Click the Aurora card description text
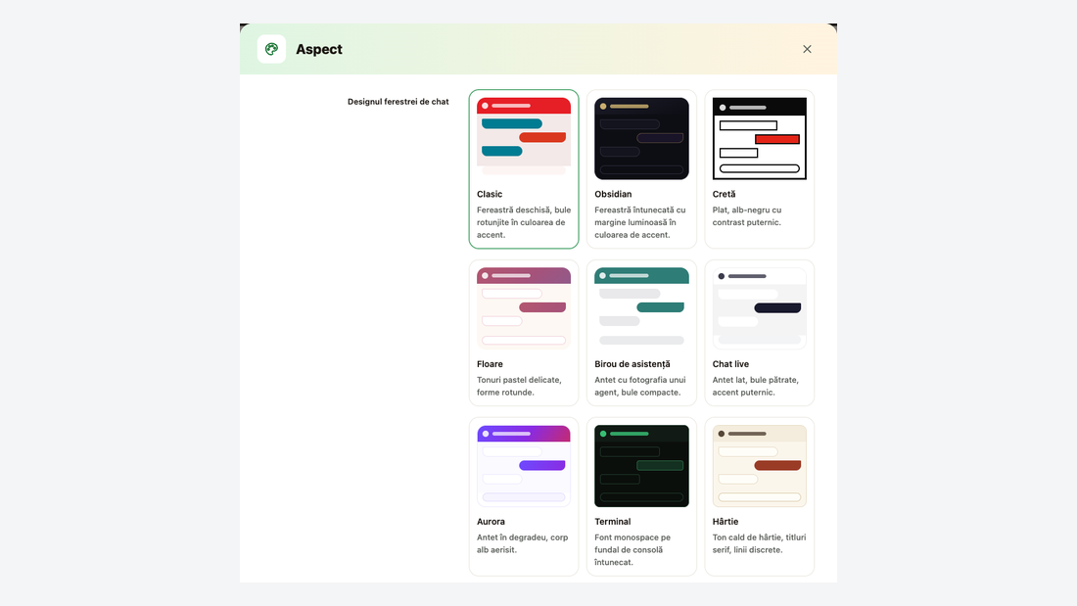Viewport: 1077px width, 606px height. pos(523,543)
